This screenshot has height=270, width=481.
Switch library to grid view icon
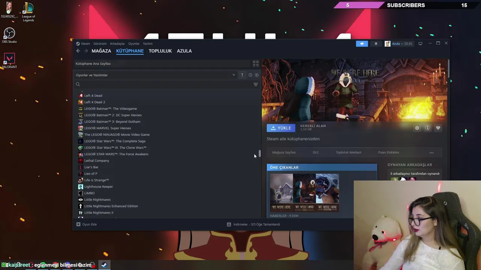tap(256, 63)
